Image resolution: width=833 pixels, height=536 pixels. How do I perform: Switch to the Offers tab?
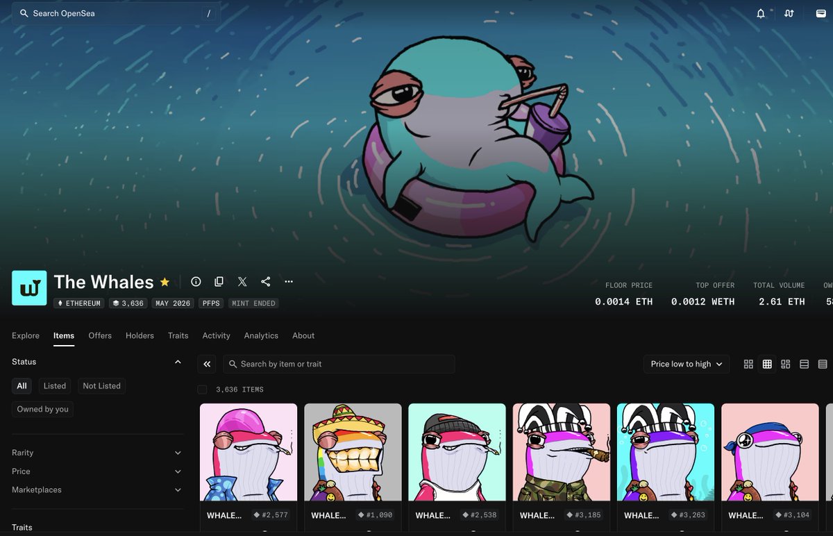pyautogui.click(x=100, y=335)
